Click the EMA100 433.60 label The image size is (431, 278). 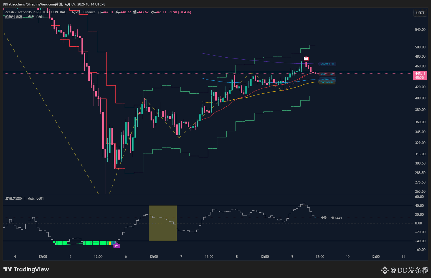click(327, 80)
